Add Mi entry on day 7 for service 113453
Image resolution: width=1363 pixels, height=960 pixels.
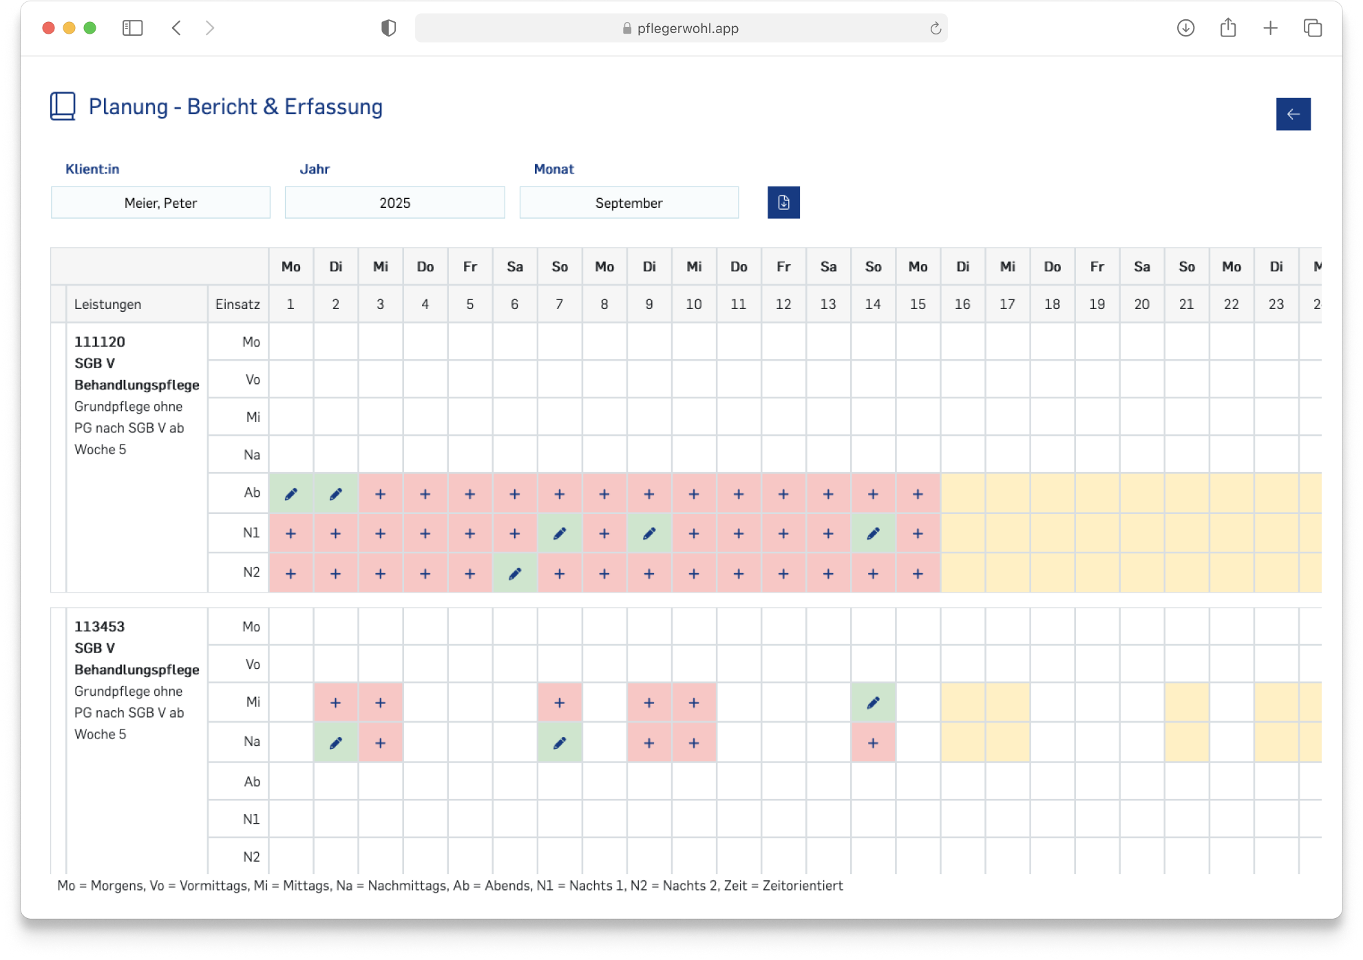559,703
